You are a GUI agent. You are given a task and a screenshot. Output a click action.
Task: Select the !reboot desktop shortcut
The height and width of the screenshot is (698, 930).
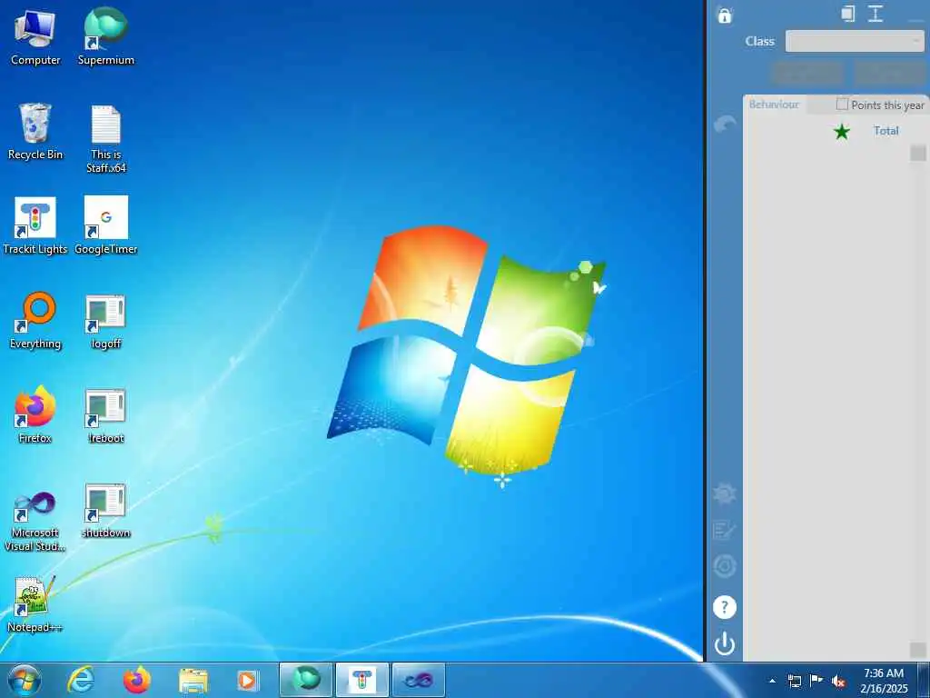pos(106,415)
